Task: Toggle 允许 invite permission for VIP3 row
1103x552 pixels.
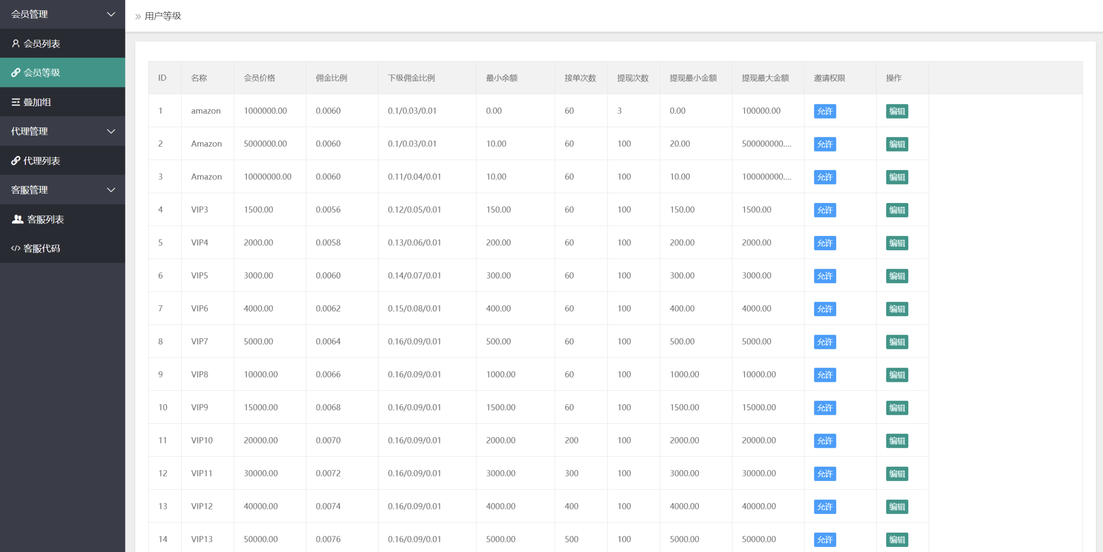Action: coord(825,210)
